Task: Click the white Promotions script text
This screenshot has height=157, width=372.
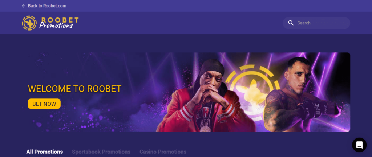Action: pos(56,25)
